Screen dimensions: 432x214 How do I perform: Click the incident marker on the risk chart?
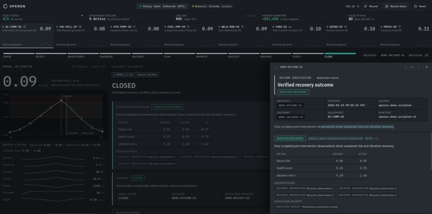click(62, 101)
